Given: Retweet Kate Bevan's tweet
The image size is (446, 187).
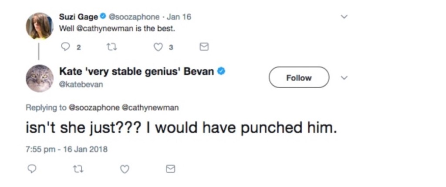Looking at the screenshot, I should pyautogui.click(x=77, y=169).
